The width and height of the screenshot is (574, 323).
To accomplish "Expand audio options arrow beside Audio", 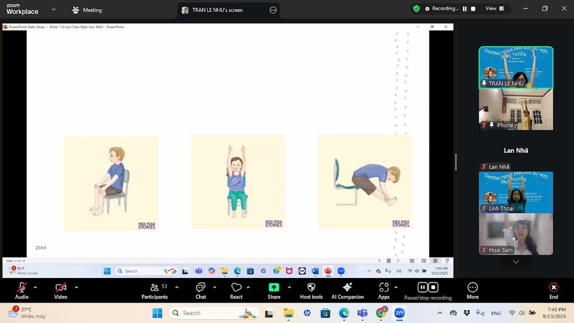I will pyautogui.click(x=35, y=287).
